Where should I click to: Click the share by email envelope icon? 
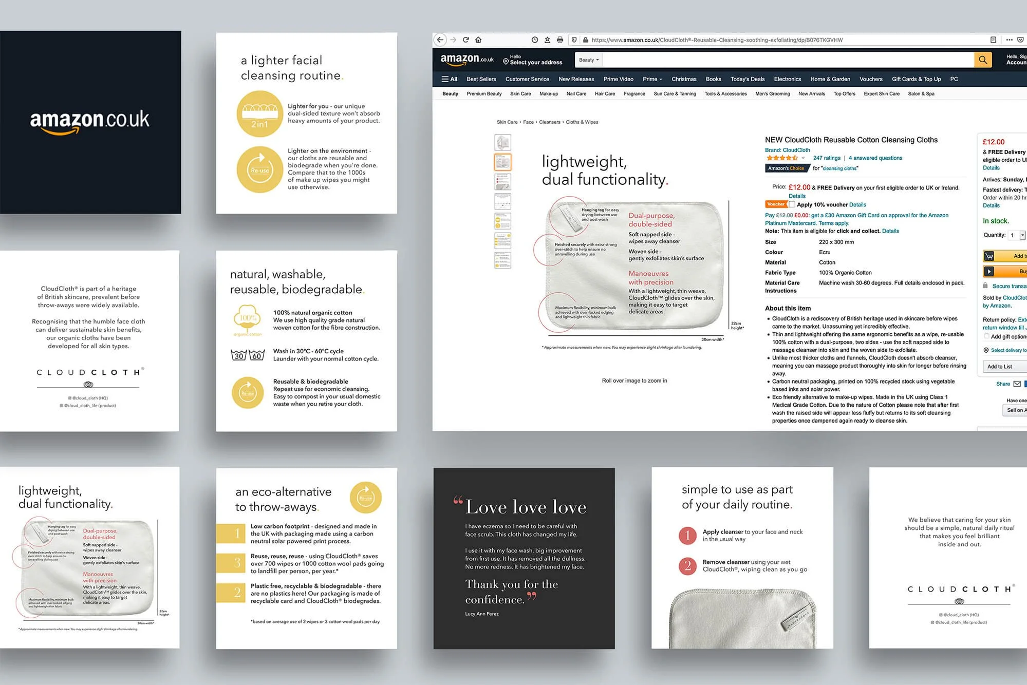[x=1017, y=384]
